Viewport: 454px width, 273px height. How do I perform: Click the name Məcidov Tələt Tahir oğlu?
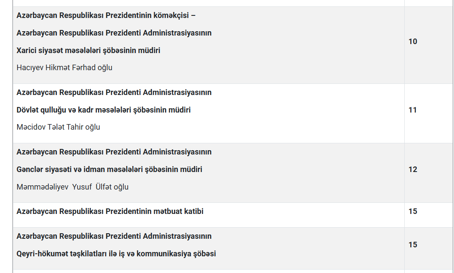58,127
